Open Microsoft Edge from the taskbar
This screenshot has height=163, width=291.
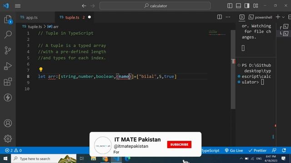(128, 158)
